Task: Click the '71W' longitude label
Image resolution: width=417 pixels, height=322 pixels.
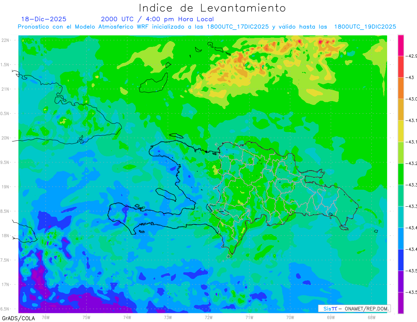Action: 249,317
